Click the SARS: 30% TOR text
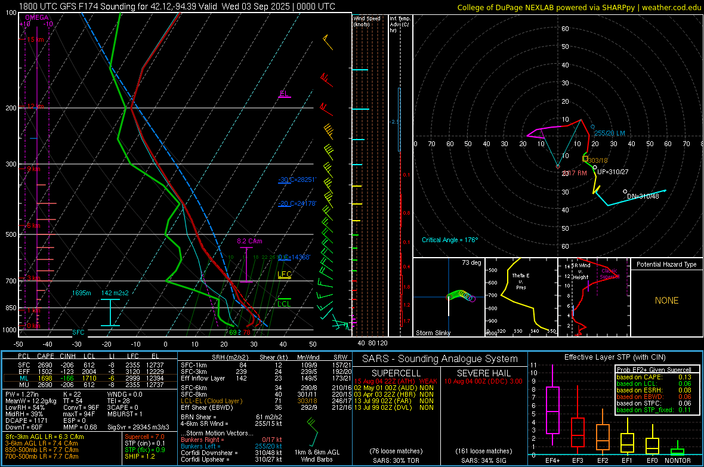This screenshot has width=704, height=467. coord(396,460)
